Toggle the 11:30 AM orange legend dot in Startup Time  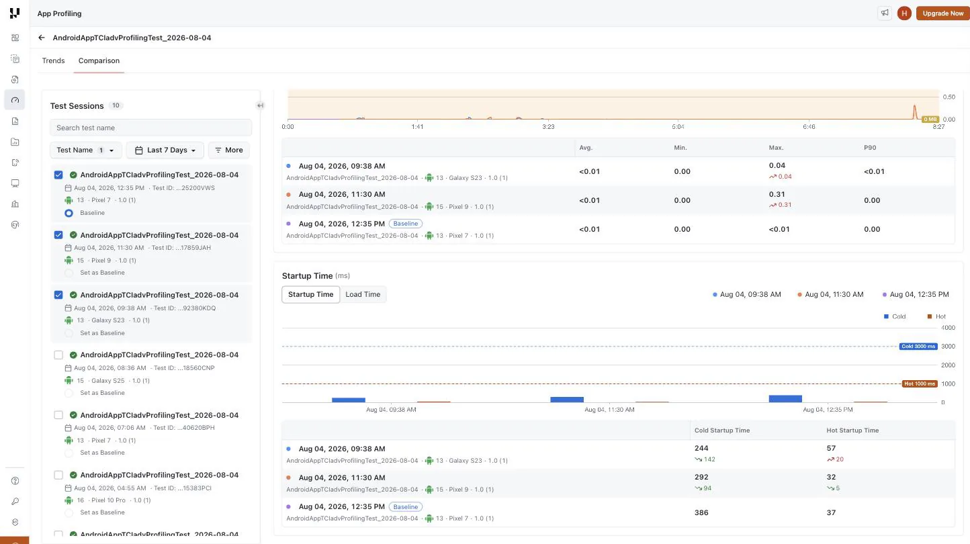pos(799,295)
